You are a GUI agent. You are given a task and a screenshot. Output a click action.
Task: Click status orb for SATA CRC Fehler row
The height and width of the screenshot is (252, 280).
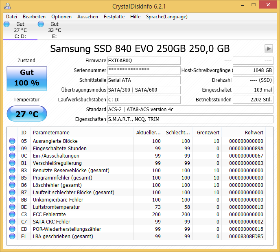click(12, 221)
